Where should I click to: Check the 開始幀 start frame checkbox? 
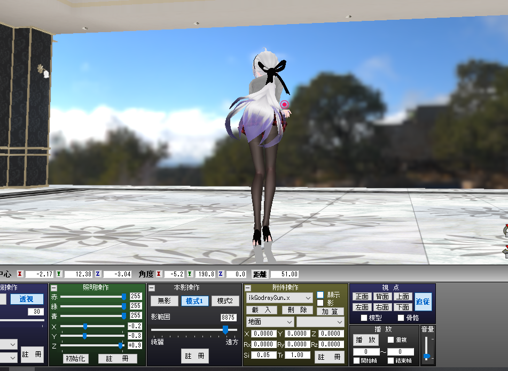(356, 361)
